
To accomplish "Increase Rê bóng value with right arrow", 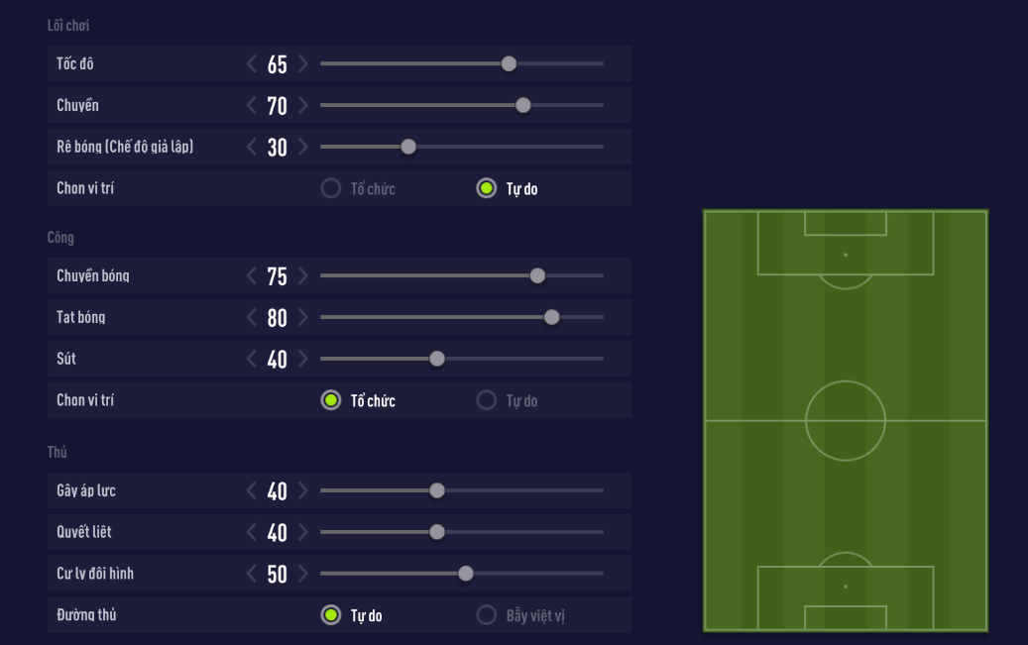I will pyautogui.click(x=302, y=148).
